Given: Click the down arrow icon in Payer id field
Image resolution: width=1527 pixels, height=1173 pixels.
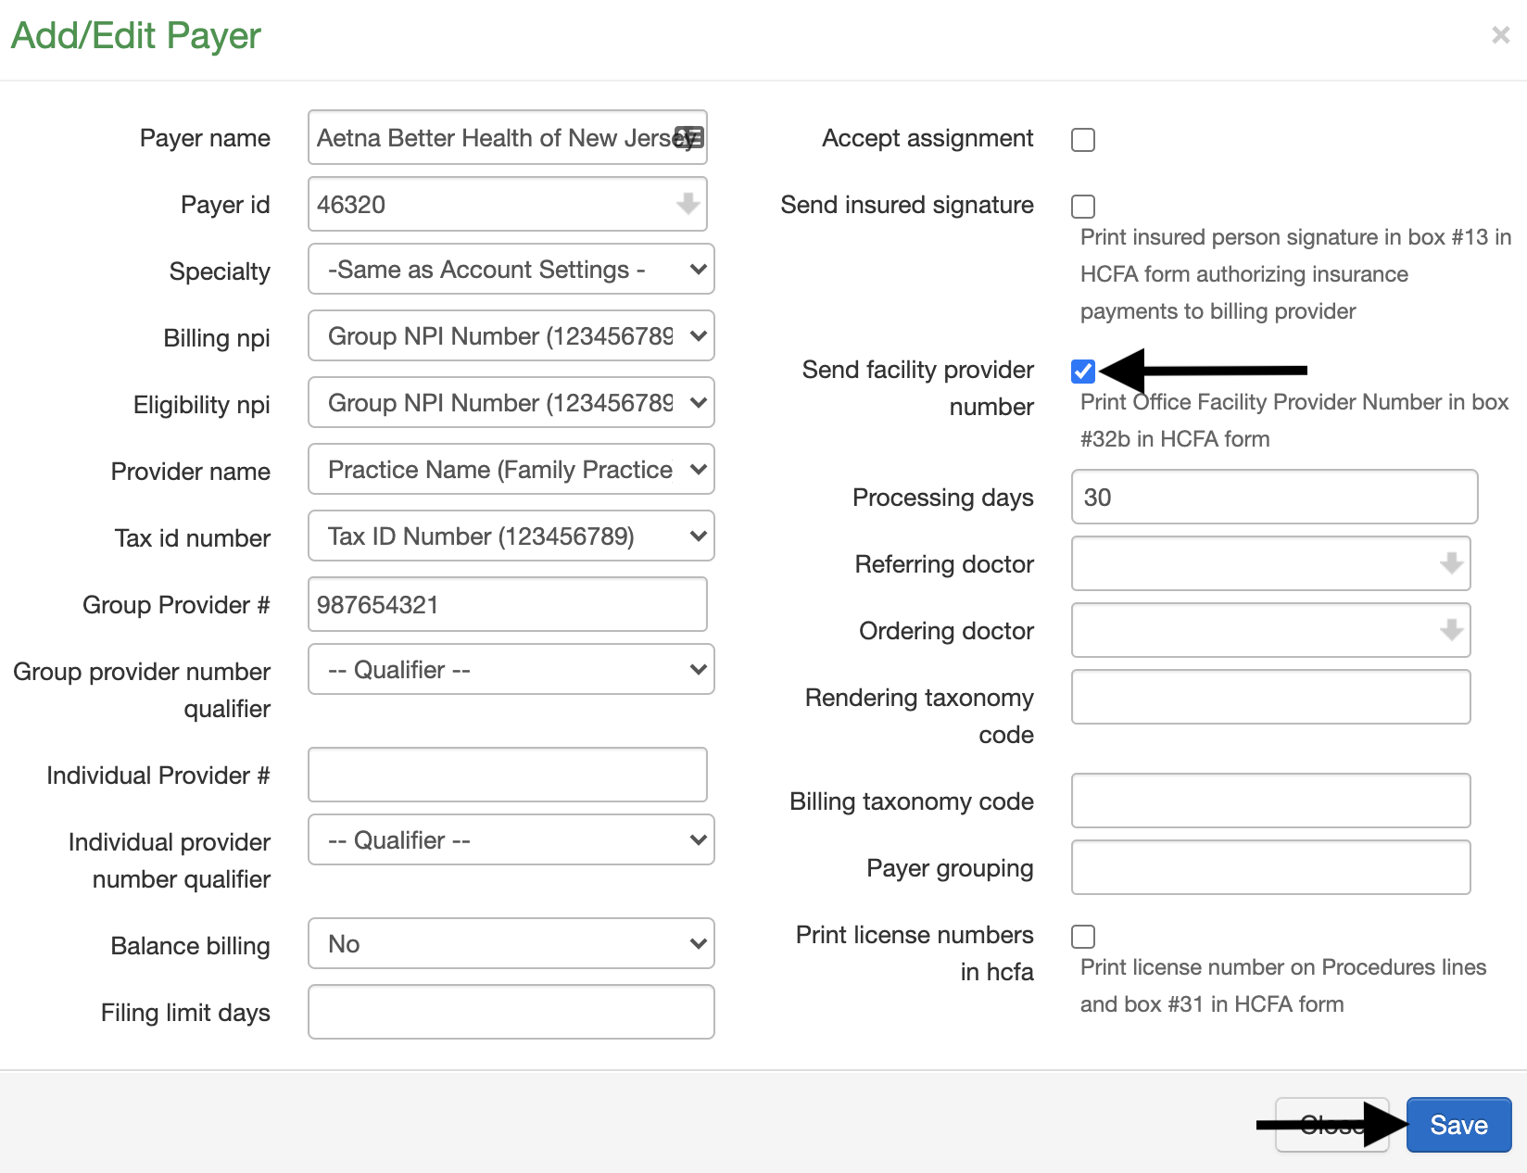Looking at the screenshot, I should pos(688,204).
